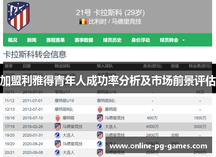Select the 赛季数据 tab
The width and height of the screenshot is (216, 157).
84,40
